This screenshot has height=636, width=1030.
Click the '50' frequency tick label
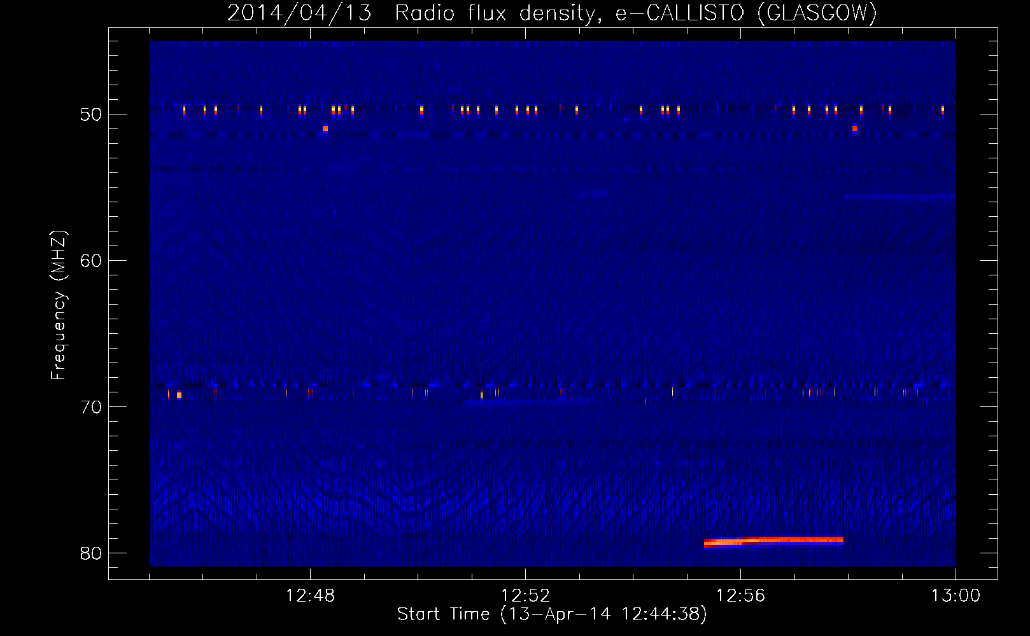[x=91, y=114]
